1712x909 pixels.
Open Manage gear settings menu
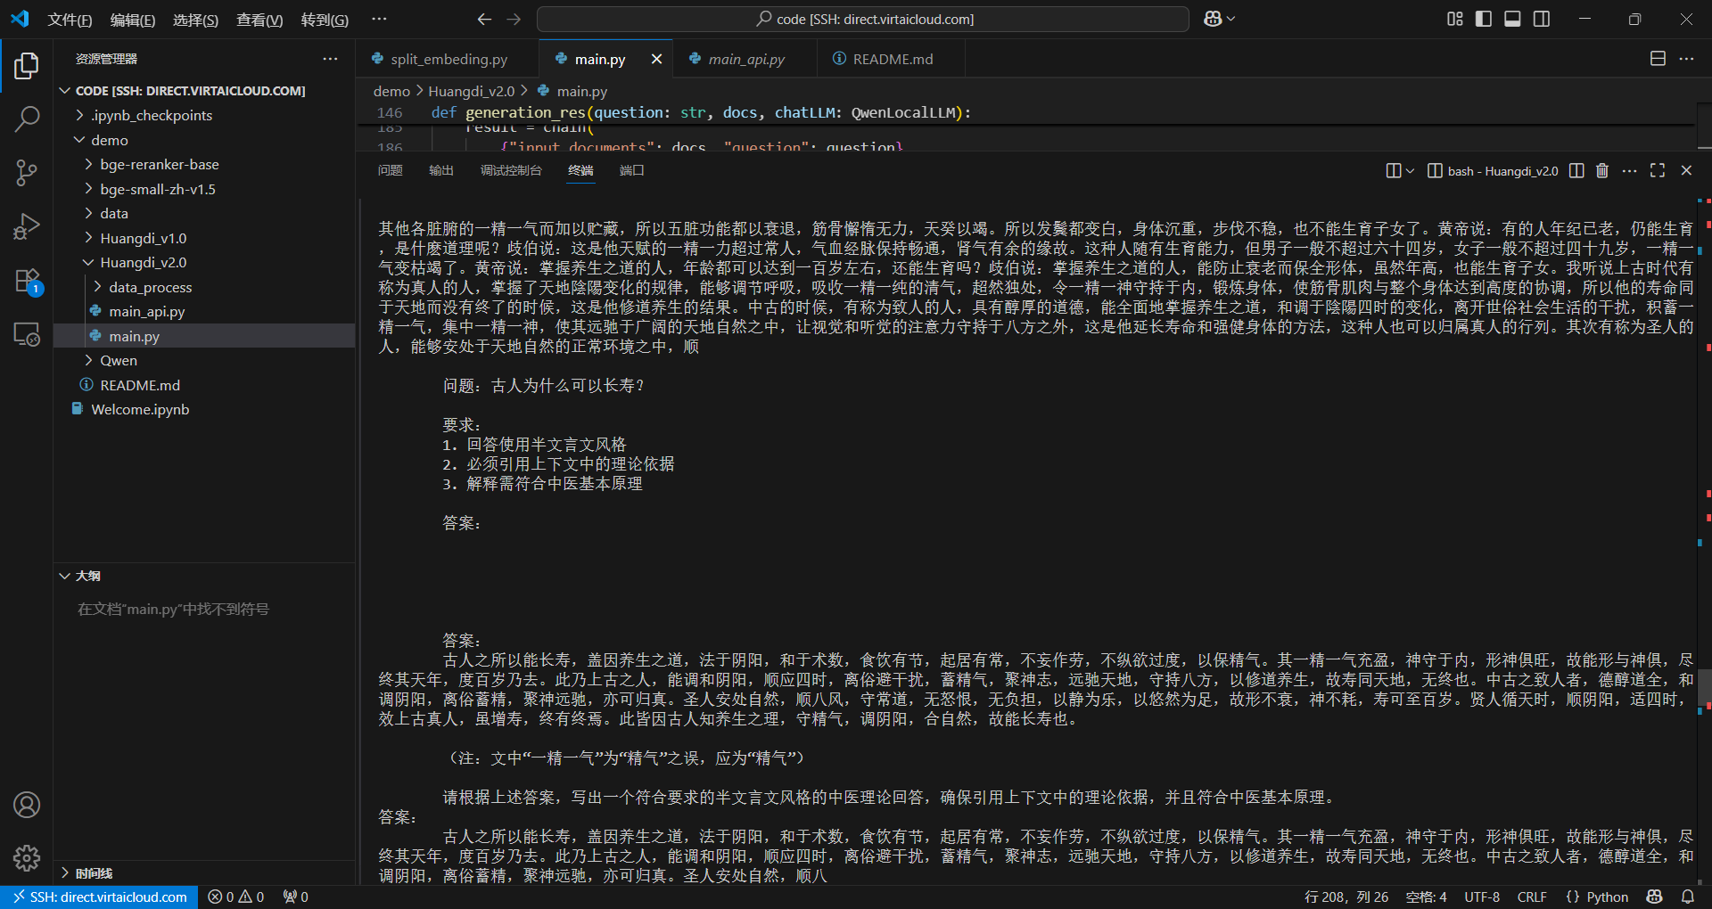tap(27, 858)
